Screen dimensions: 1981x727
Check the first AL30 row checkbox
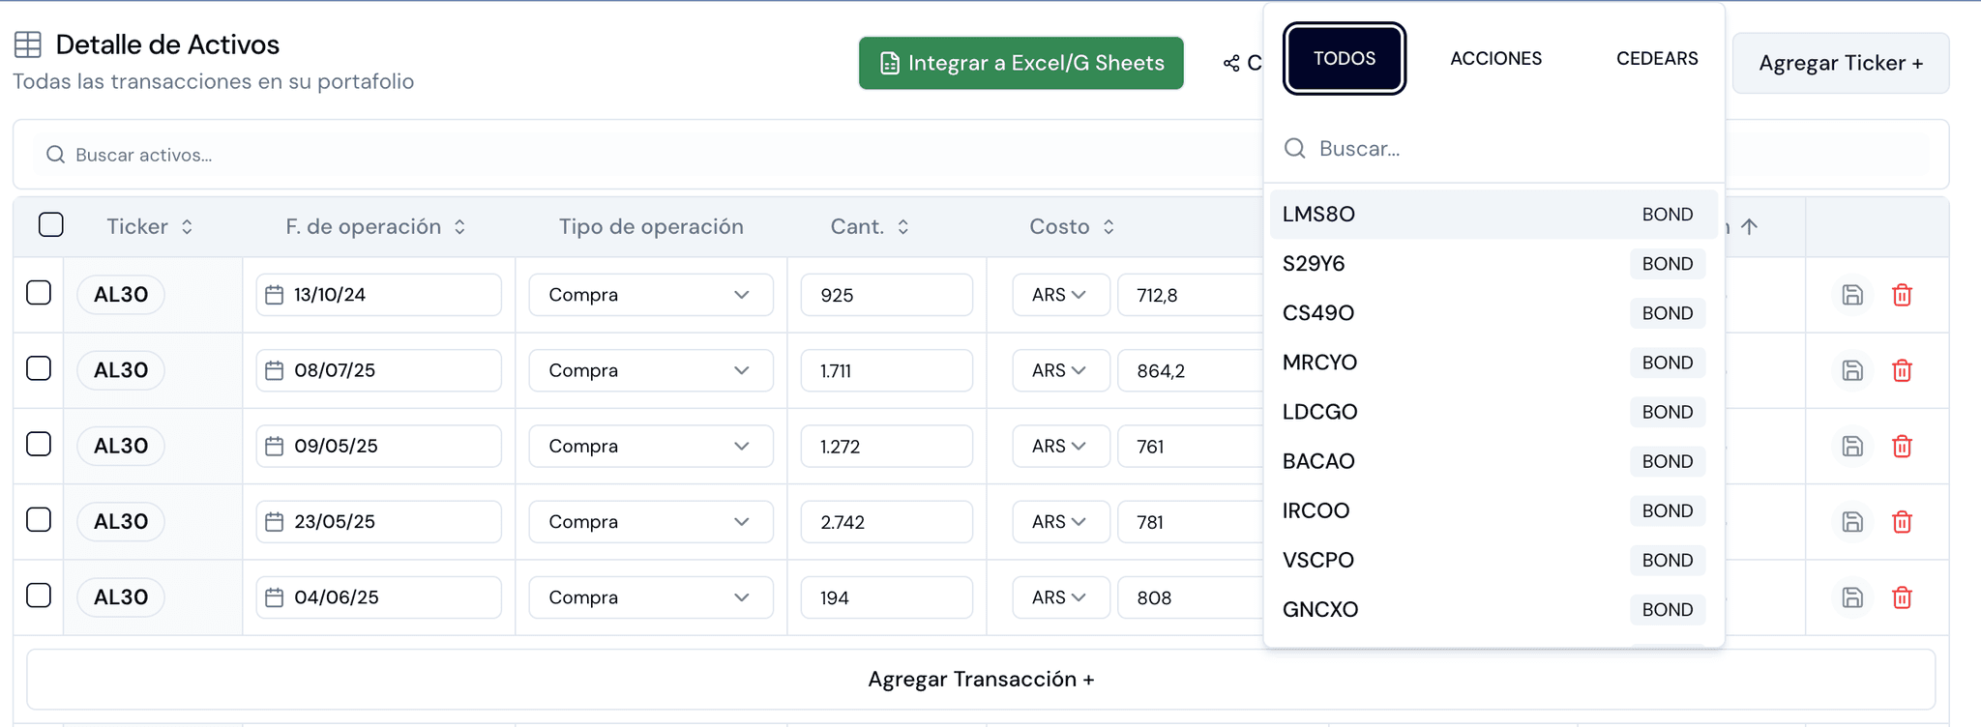point(39,293)
